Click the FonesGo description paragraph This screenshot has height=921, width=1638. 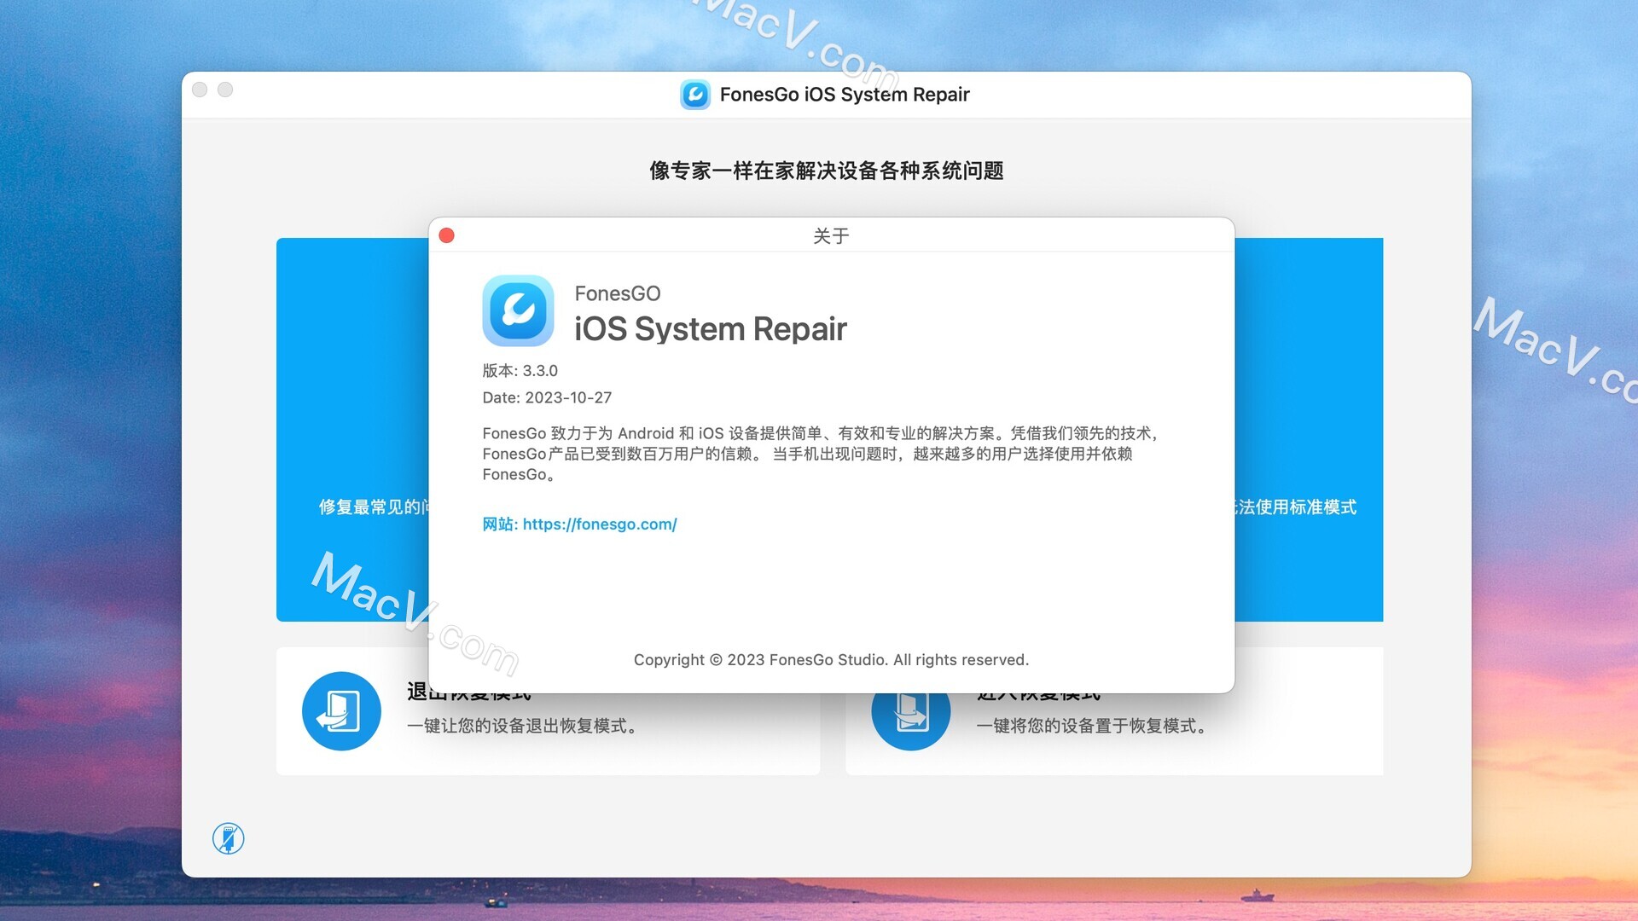(x=821, y=454)
